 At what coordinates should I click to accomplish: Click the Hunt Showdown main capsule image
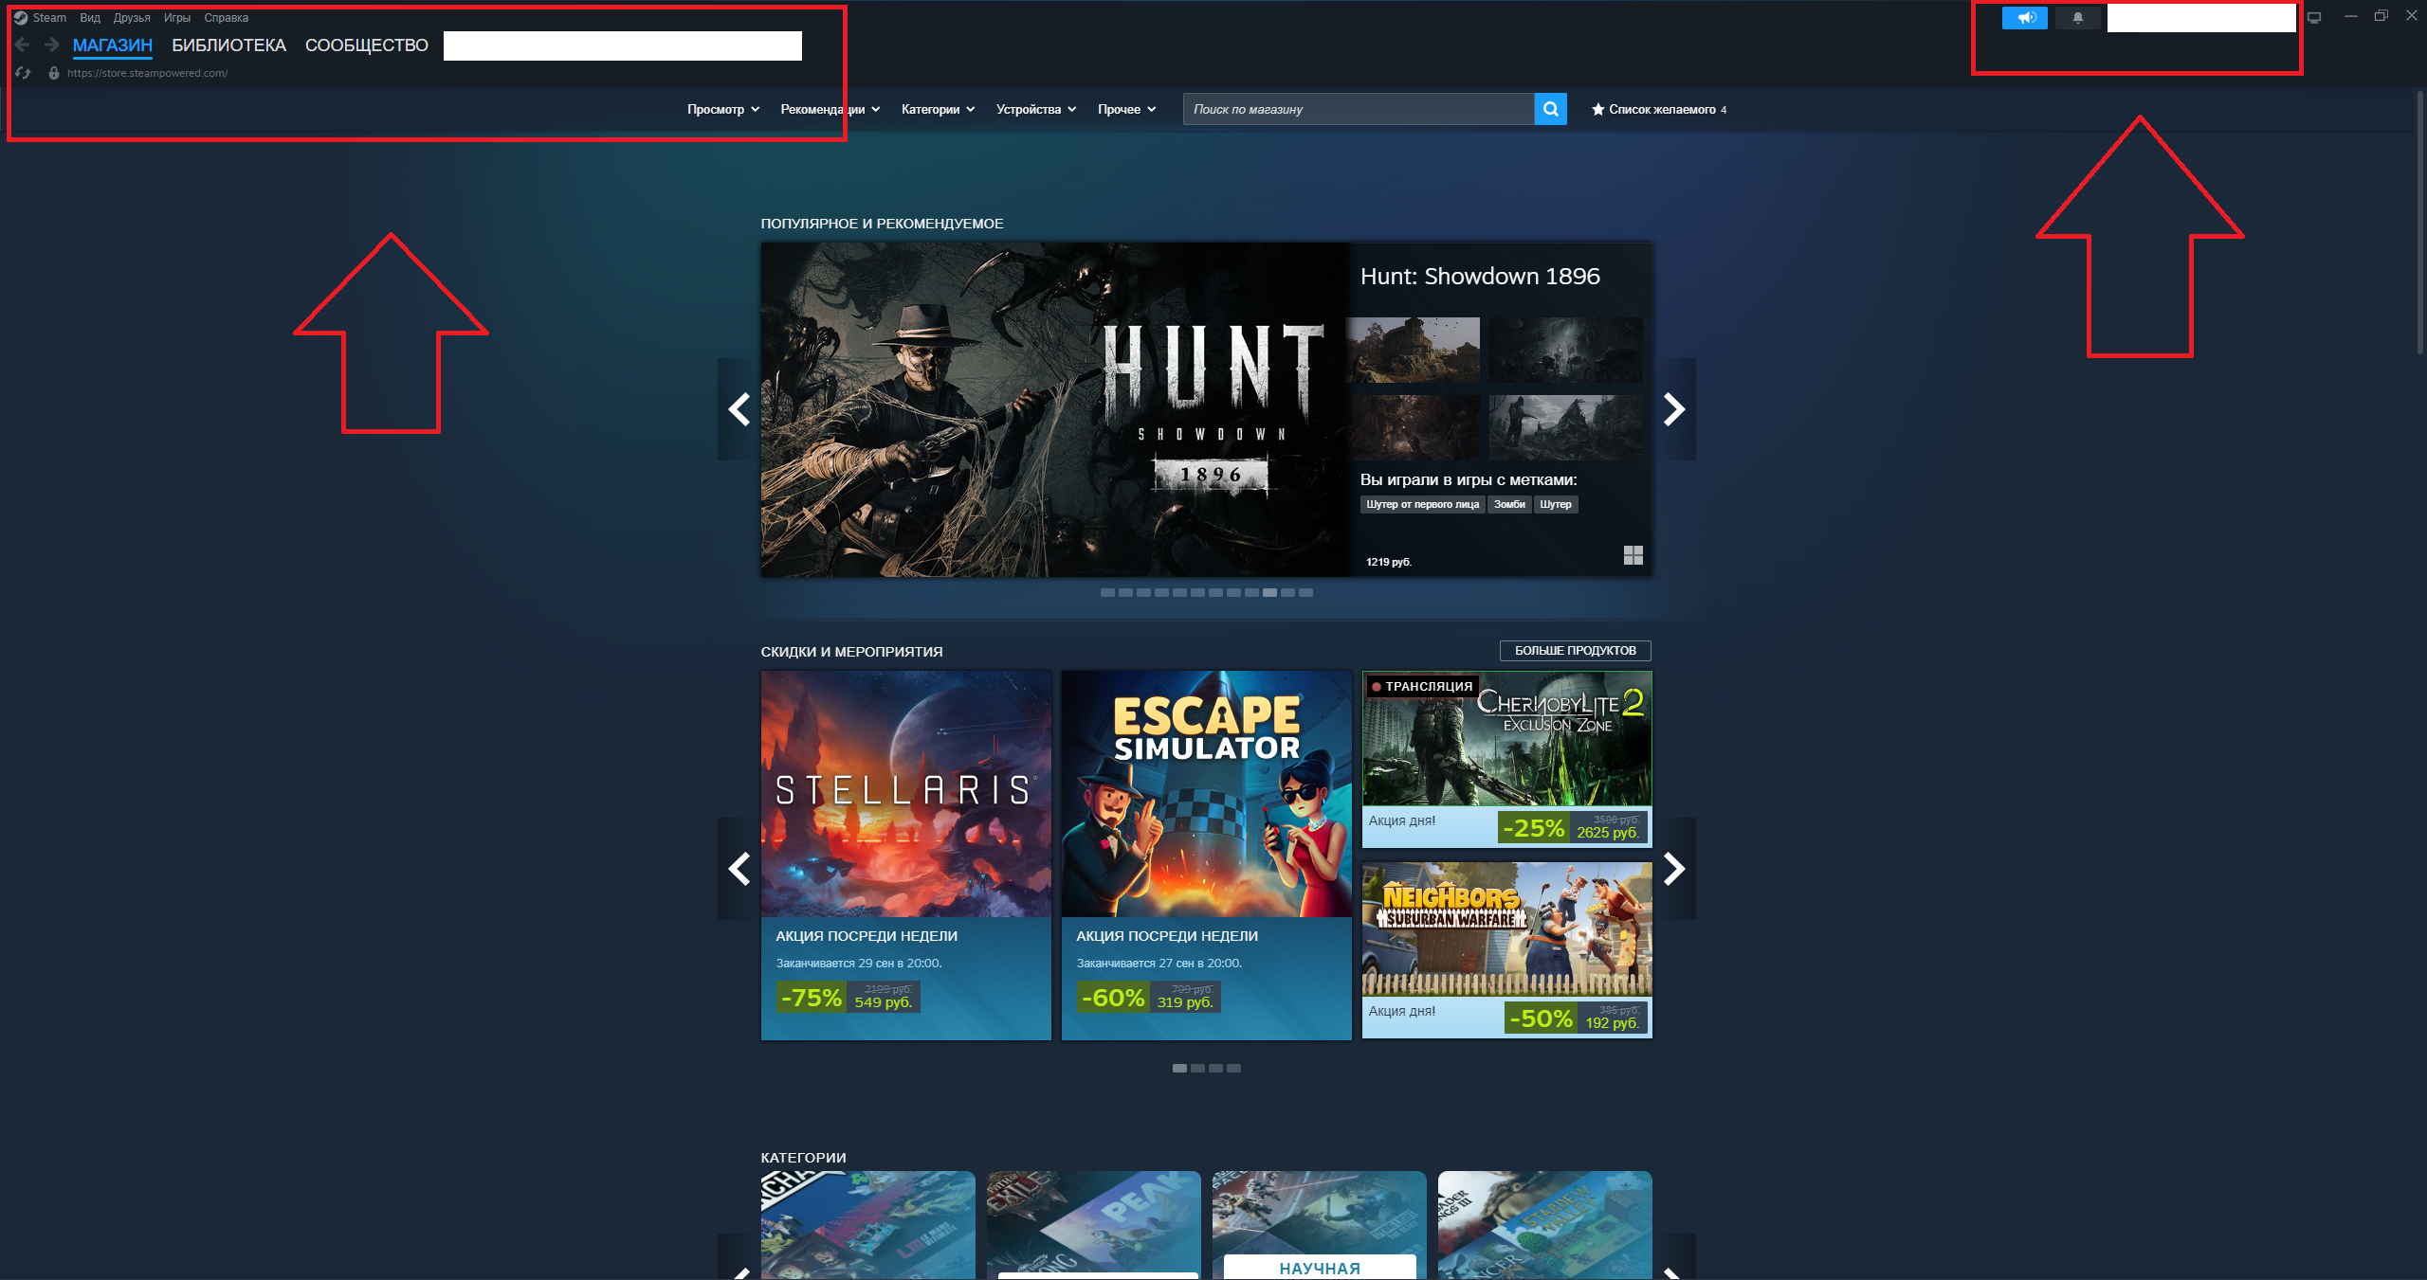1056,409
